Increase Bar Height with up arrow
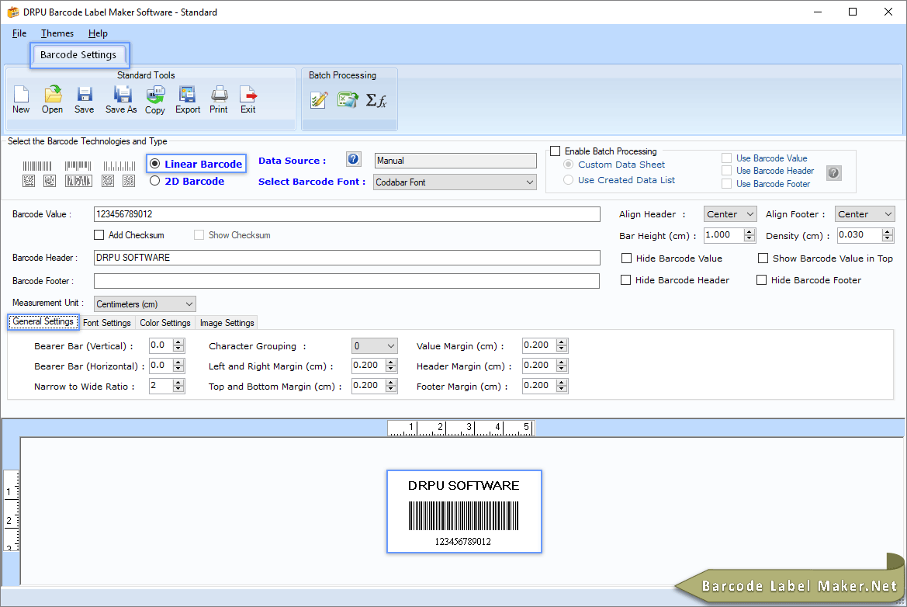The width and height of the screenshot is (907, 607). tap(749, 232)
